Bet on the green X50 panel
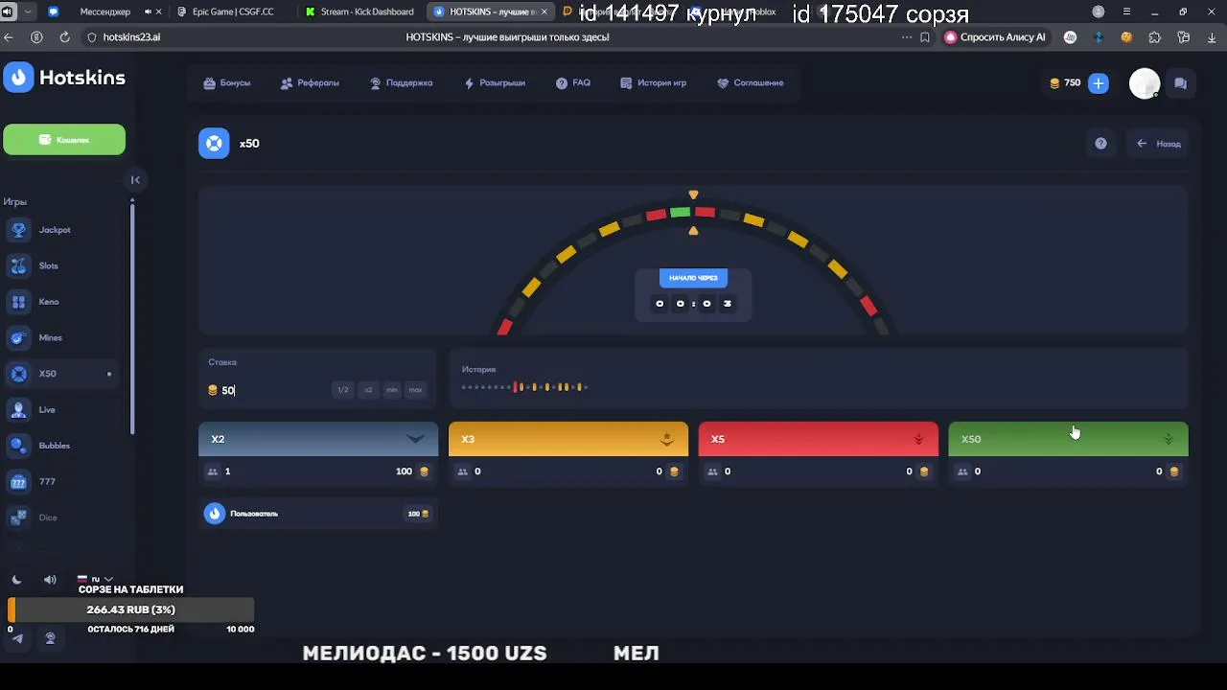Viewport: 1227px width, 690px height. [1068, 439]
